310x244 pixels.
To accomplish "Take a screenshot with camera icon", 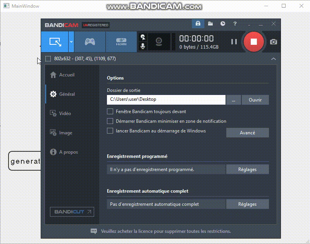I will [x=274, y=42].
